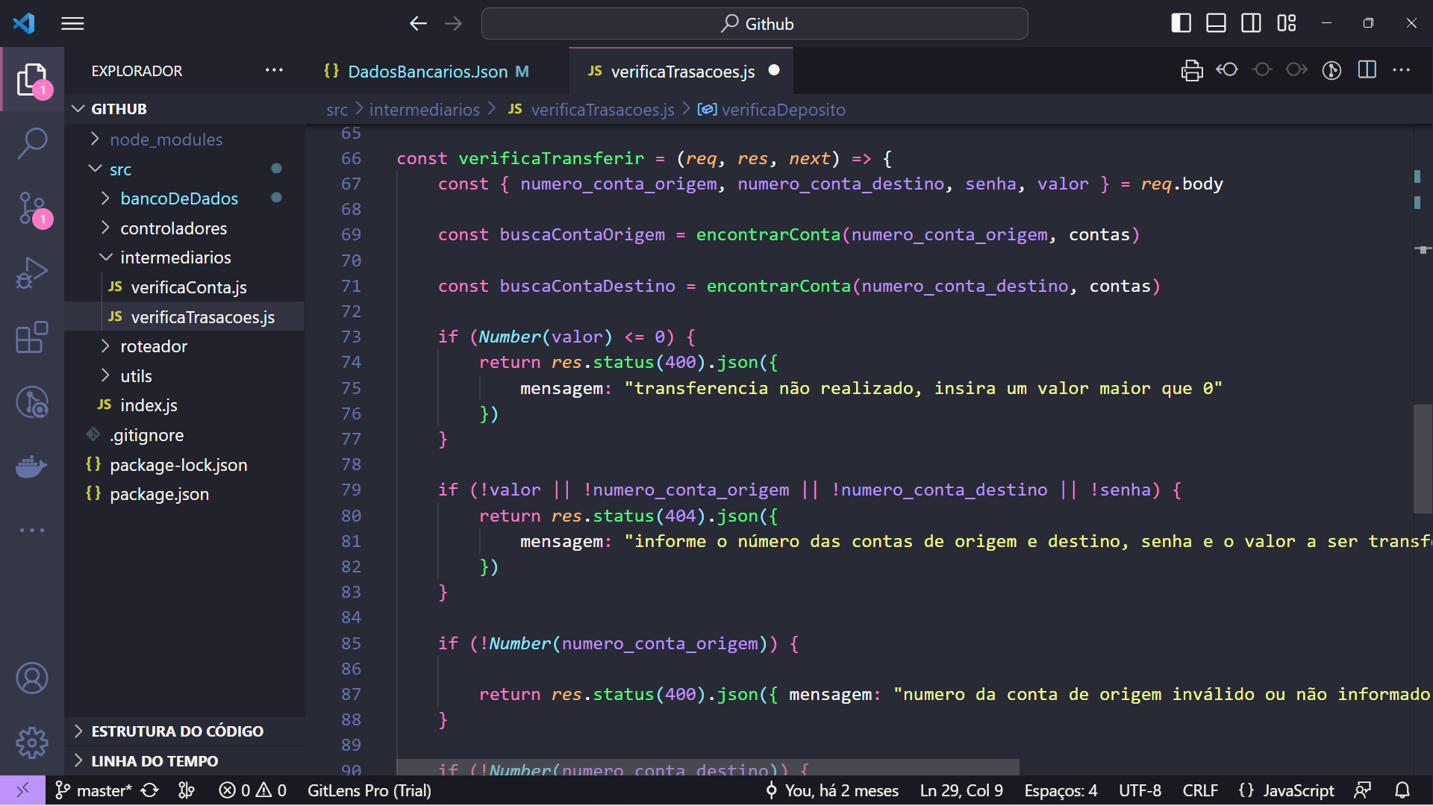Toggle the bottom panel layout button
The width and height of the screenshot is (1433, 806).
click(1216, 23)
